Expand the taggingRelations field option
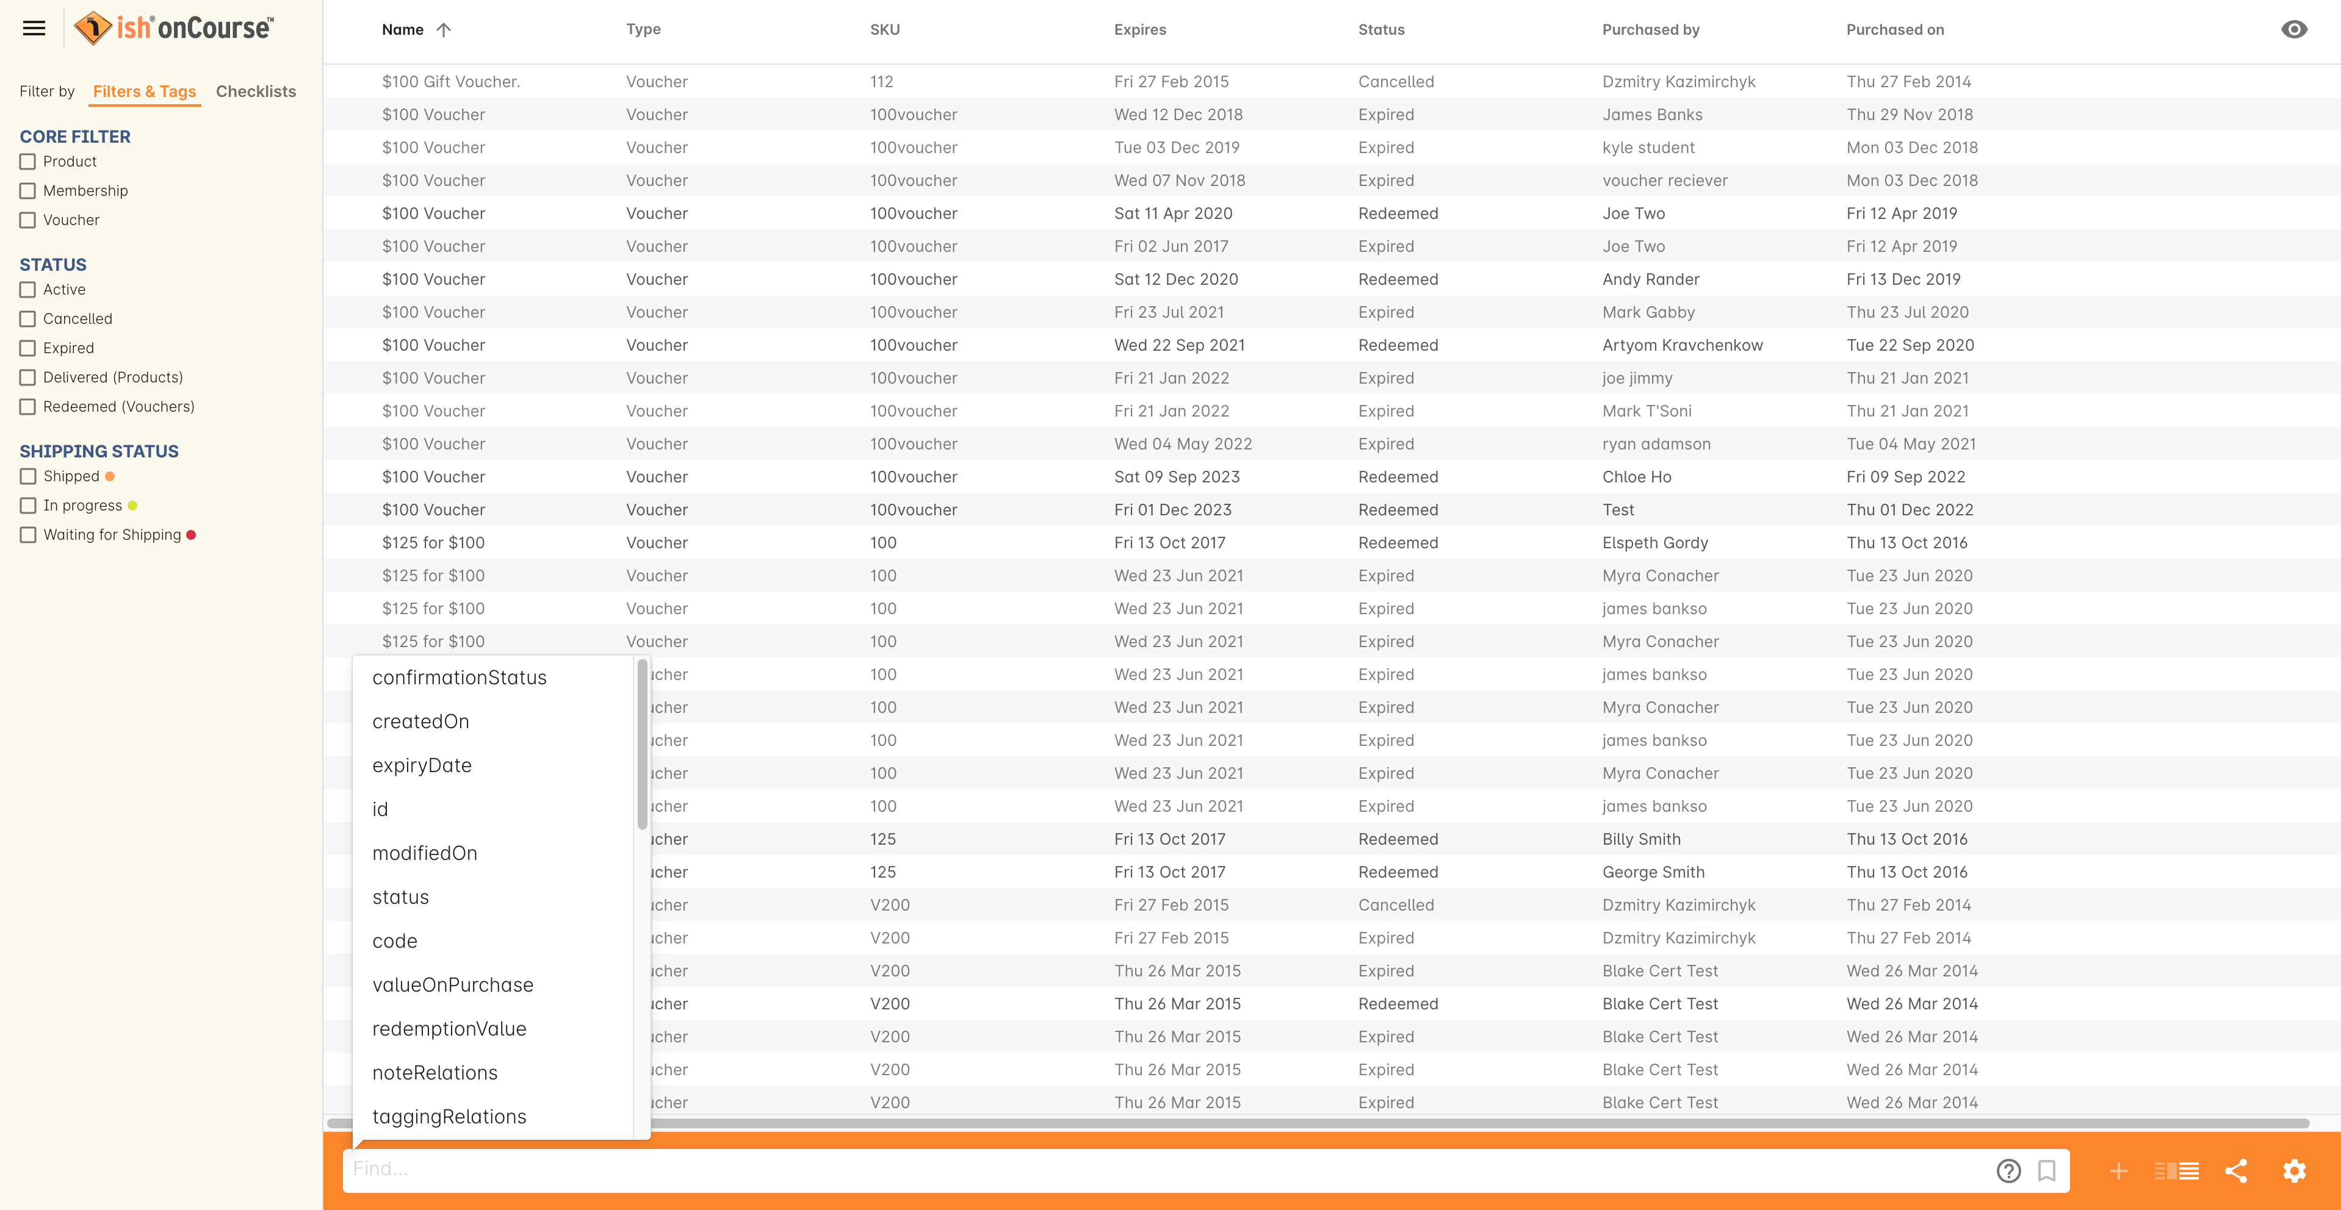This screenshot has width=2341, height=1210. tap(449, 1114)
